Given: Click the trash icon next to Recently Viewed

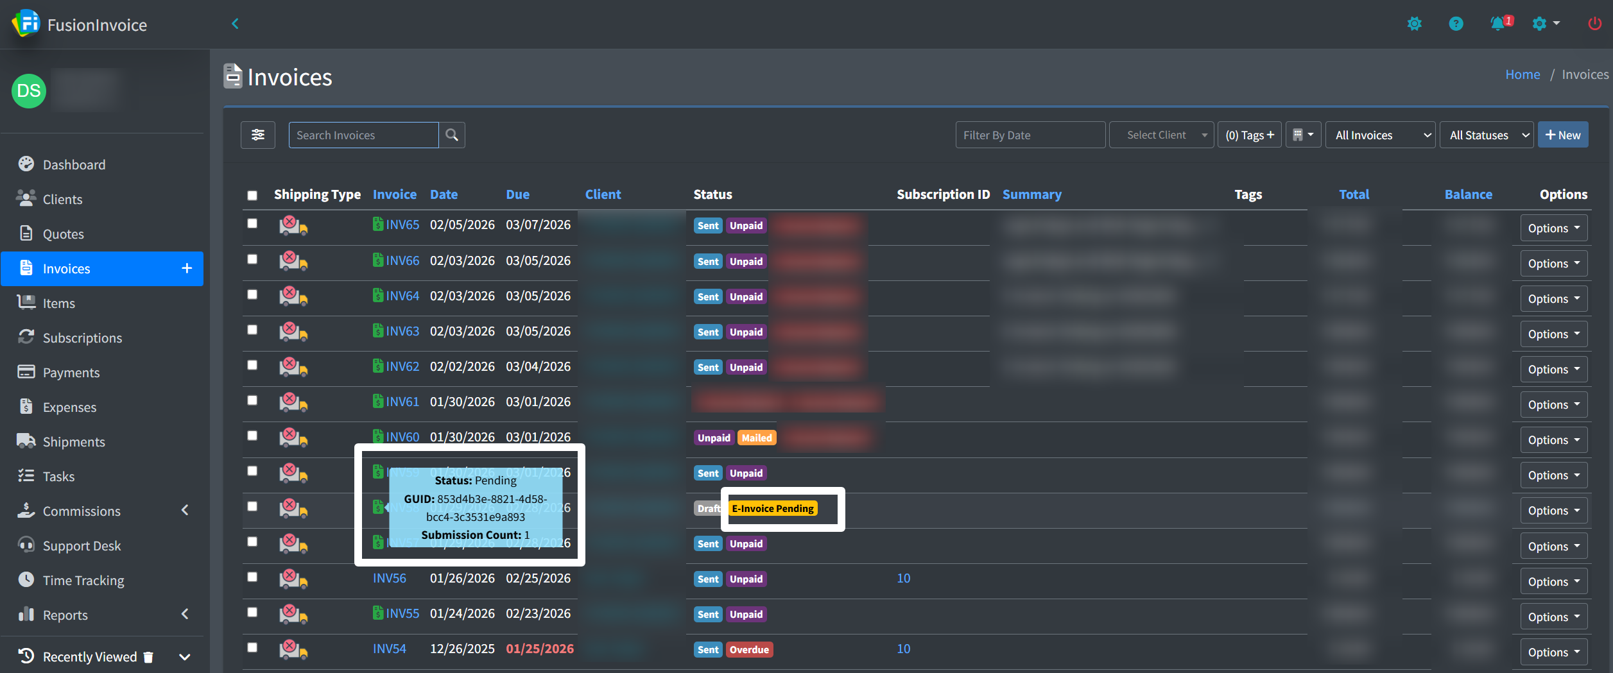Looking at the screenshot, I should [x=148, y=657].
